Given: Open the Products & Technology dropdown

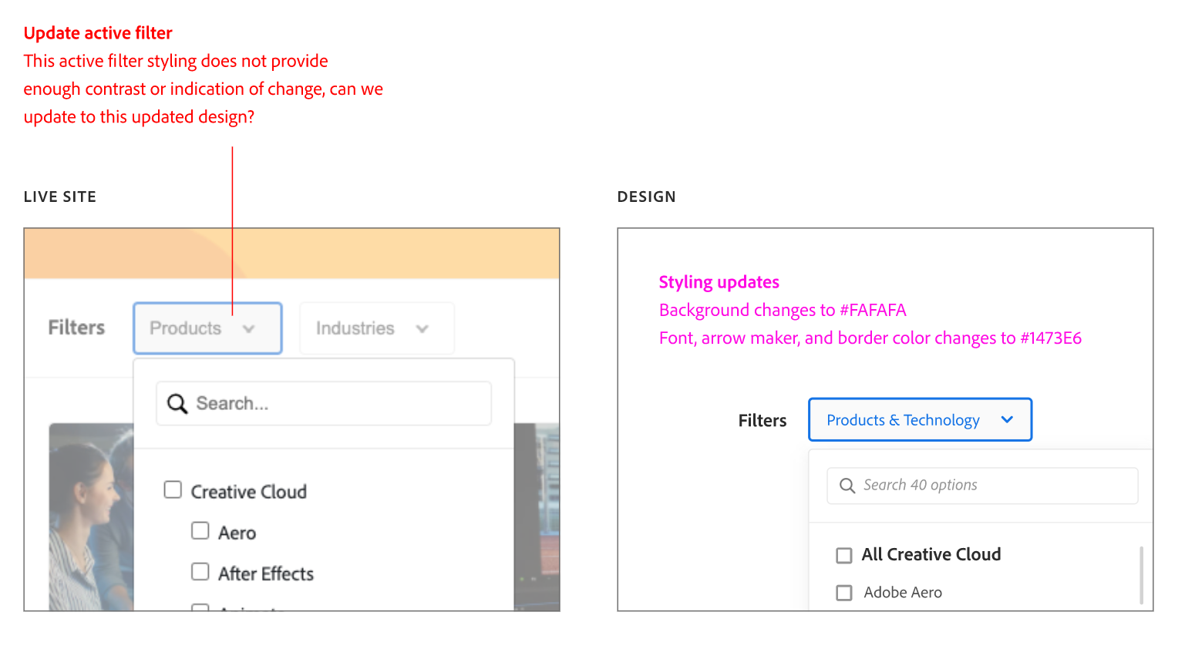Looking at the screenshot, I should [x=919, y=419].
